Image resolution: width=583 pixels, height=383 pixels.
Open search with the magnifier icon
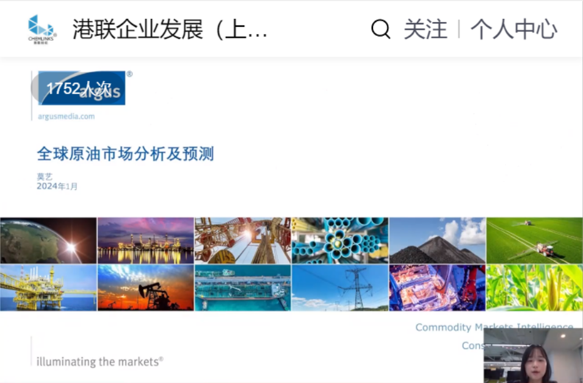coord(381,29)
